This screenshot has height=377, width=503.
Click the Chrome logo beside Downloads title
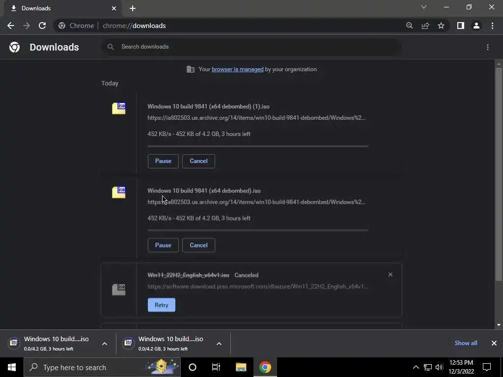14,47
